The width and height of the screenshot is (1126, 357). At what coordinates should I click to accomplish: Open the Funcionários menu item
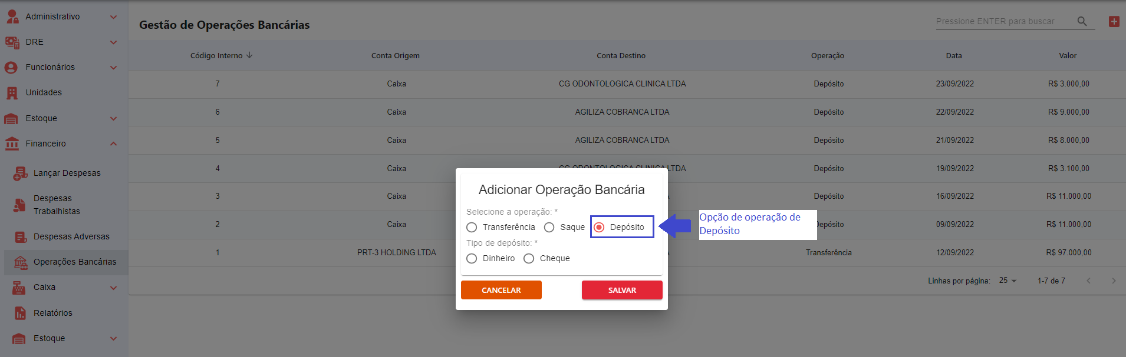pos(50,68)
